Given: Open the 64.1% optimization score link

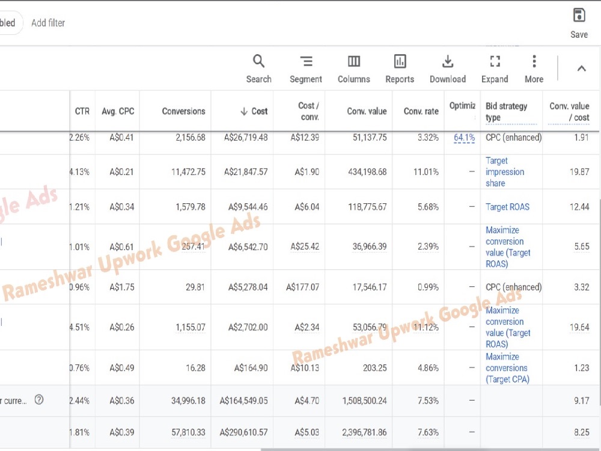Looking at the screenshot, I should (x=464, y=137).
